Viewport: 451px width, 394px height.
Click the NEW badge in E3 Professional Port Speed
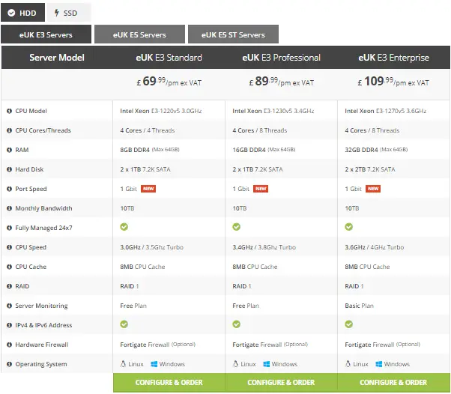coord(261,189)
